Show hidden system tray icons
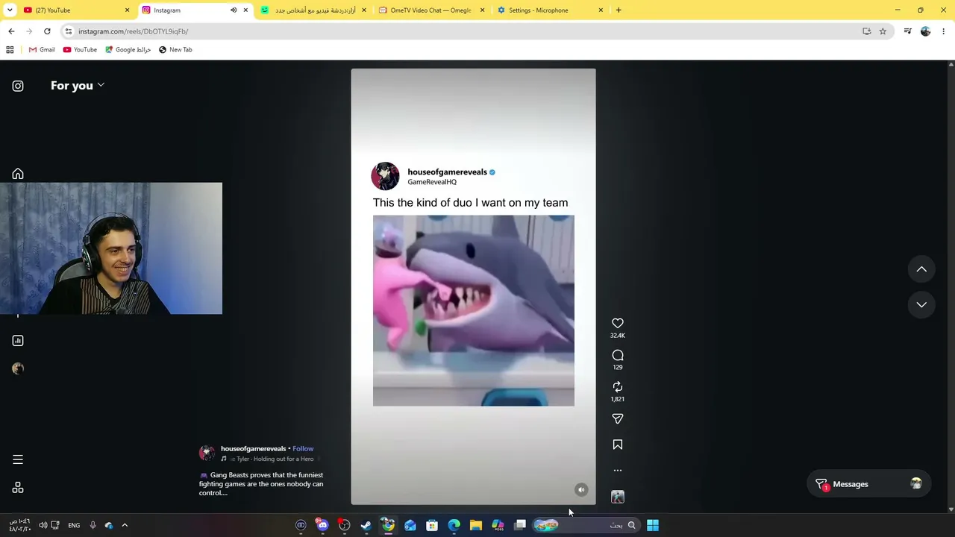Image resolution: width=955 pixels, height=537 pixels. click(125, 525)
